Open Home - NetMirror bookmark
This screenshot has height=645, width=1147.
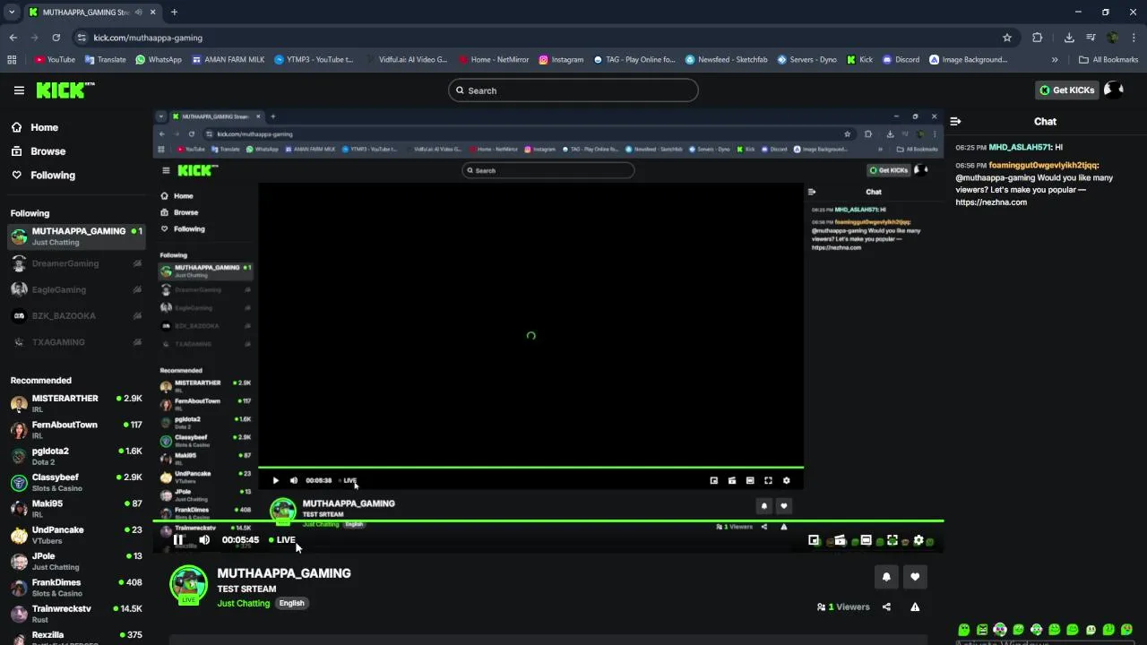(493, 60)
